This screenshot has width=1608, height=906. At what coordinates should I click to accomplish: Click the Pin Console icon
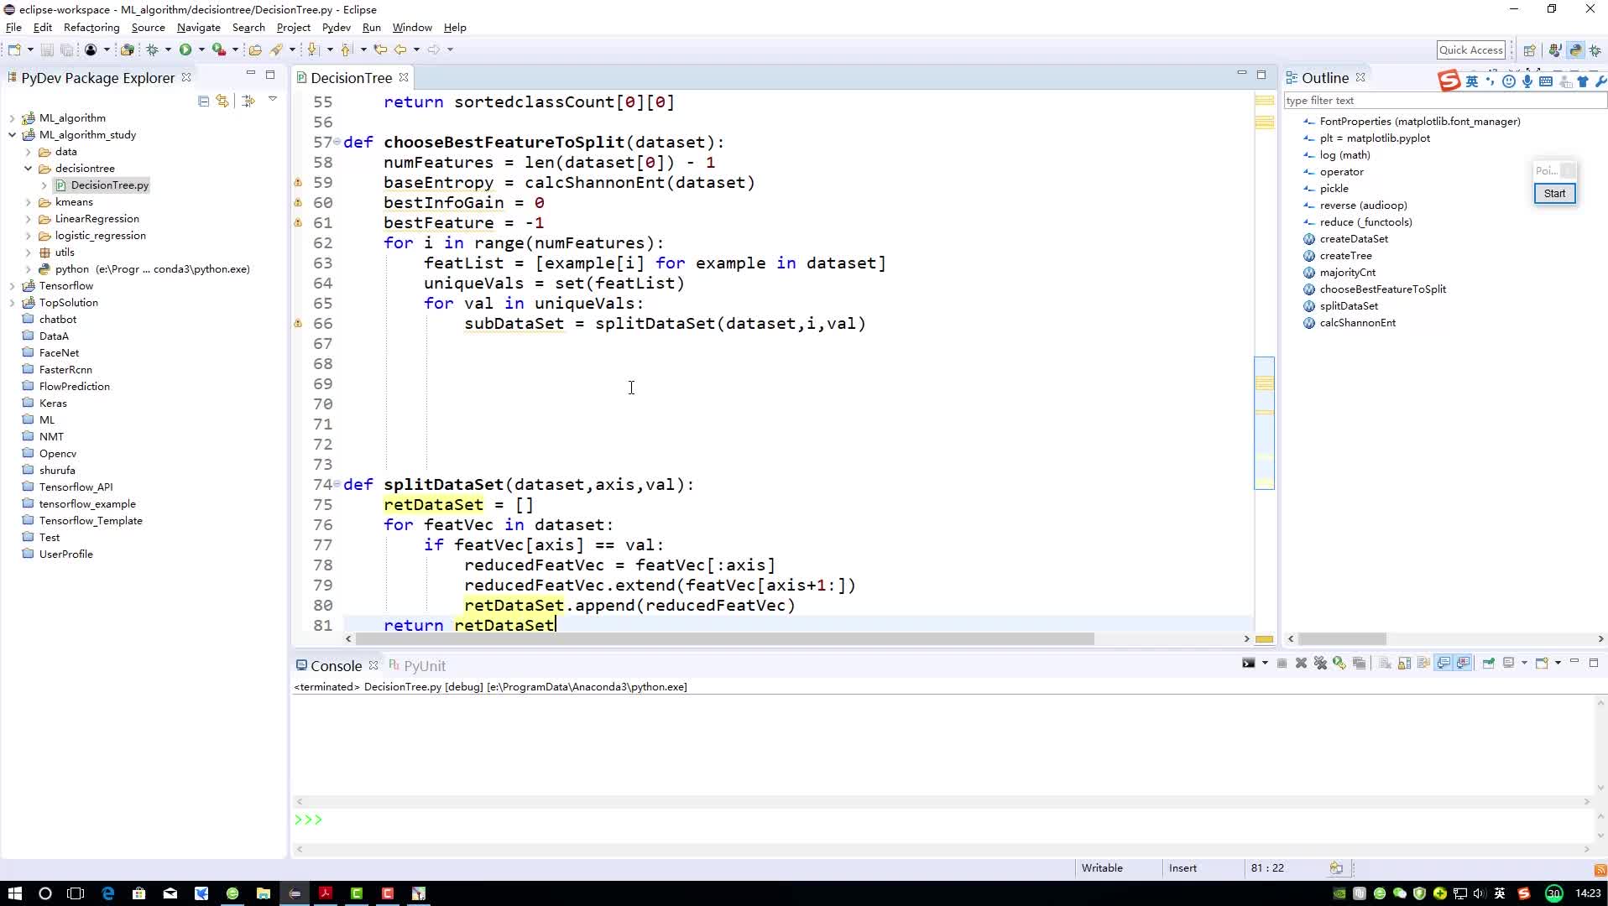pos(1488,664)
